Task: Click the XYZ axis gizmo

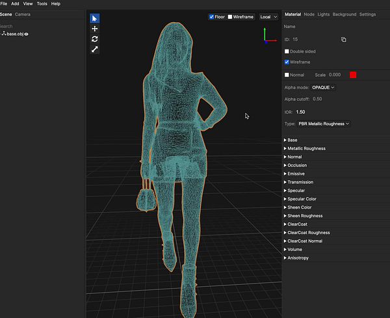Action: [x=269, y=36]
